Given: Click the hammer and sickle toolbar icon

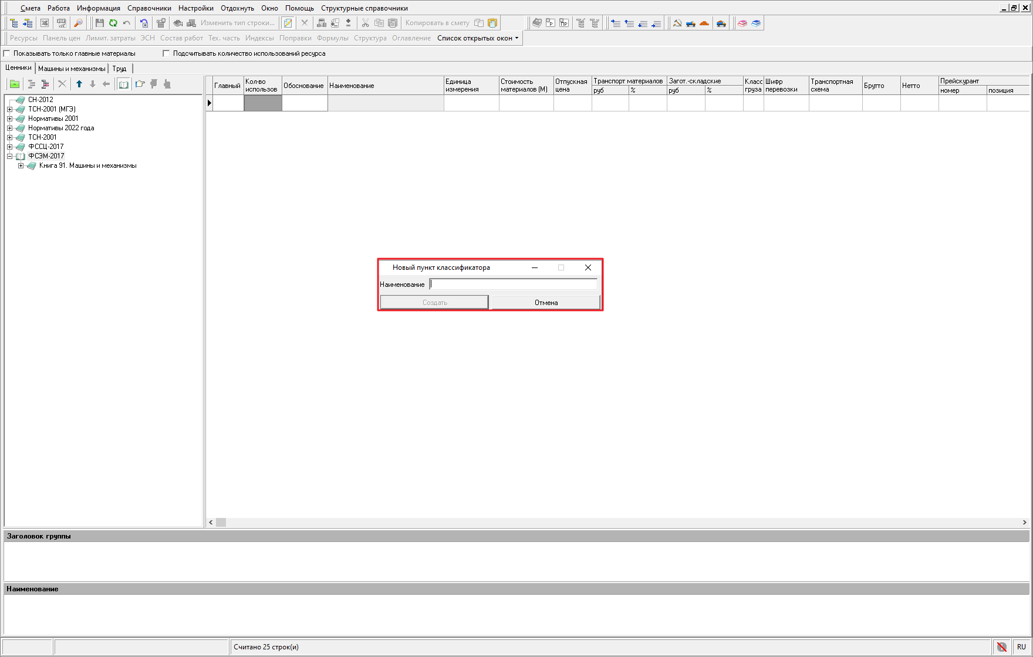Looking at the screenshot, I should (677, 23).
